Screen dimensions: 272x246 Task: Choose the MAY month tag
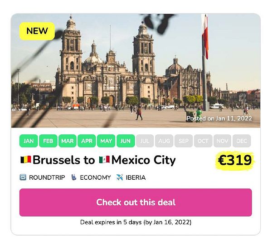tap(106, 141)
